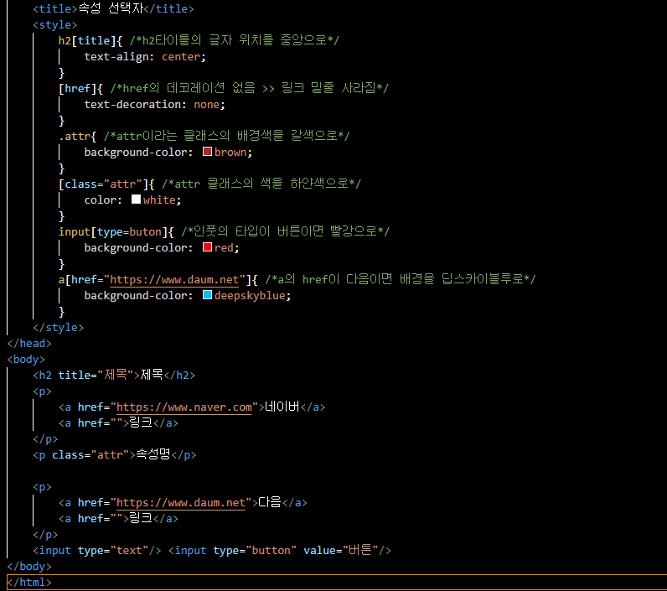Click the '.attr' class selector
667x591 pixels.
(75, 136)
